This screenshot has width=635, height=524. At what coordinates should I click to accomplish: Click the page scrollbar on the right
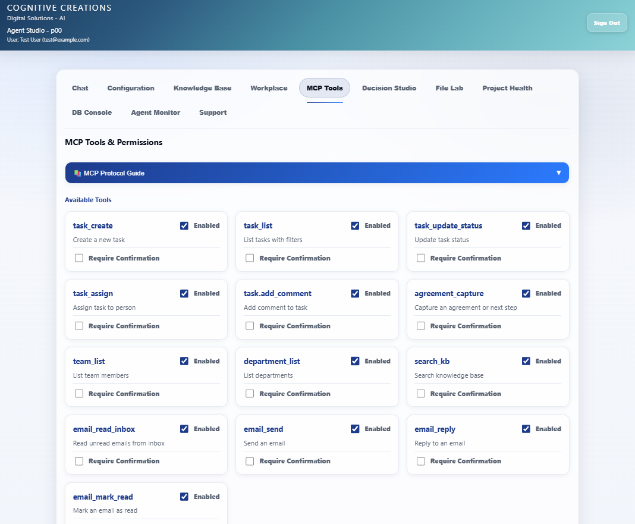tap(632, 262)
